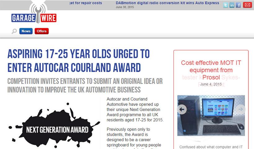The width and height of the screenshot is (254, 149).
Task: Open the News menu tab
Action: [x=26, y=31]
